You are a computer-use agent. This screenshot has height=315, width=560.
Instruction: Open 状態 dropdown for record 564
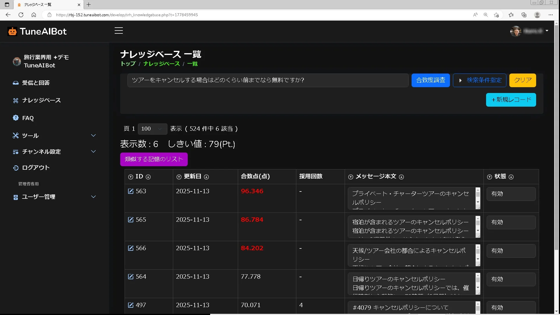[x=511, y=279]
